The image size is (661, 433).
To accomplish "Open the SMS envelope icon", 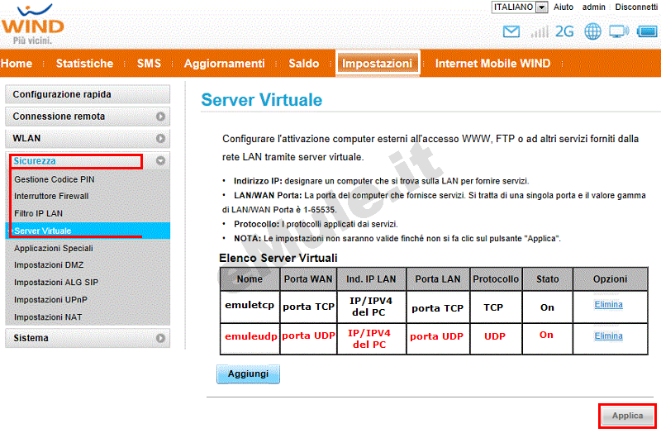I will pos(511,31).
